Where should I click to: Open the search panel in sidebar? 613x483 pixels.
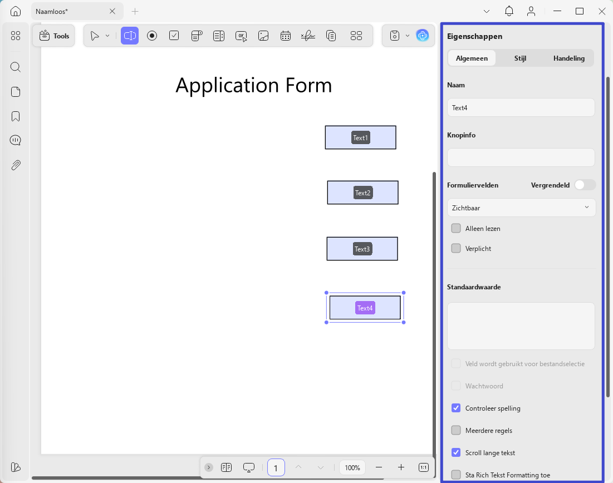tap(16, 67)
